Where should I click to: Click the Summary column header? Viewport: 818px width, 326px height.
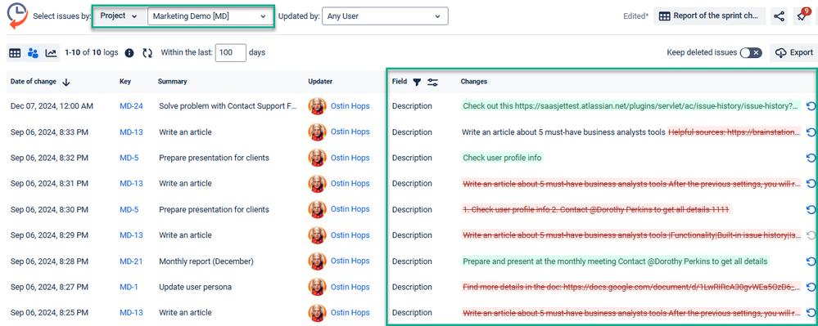pos(172,82)
